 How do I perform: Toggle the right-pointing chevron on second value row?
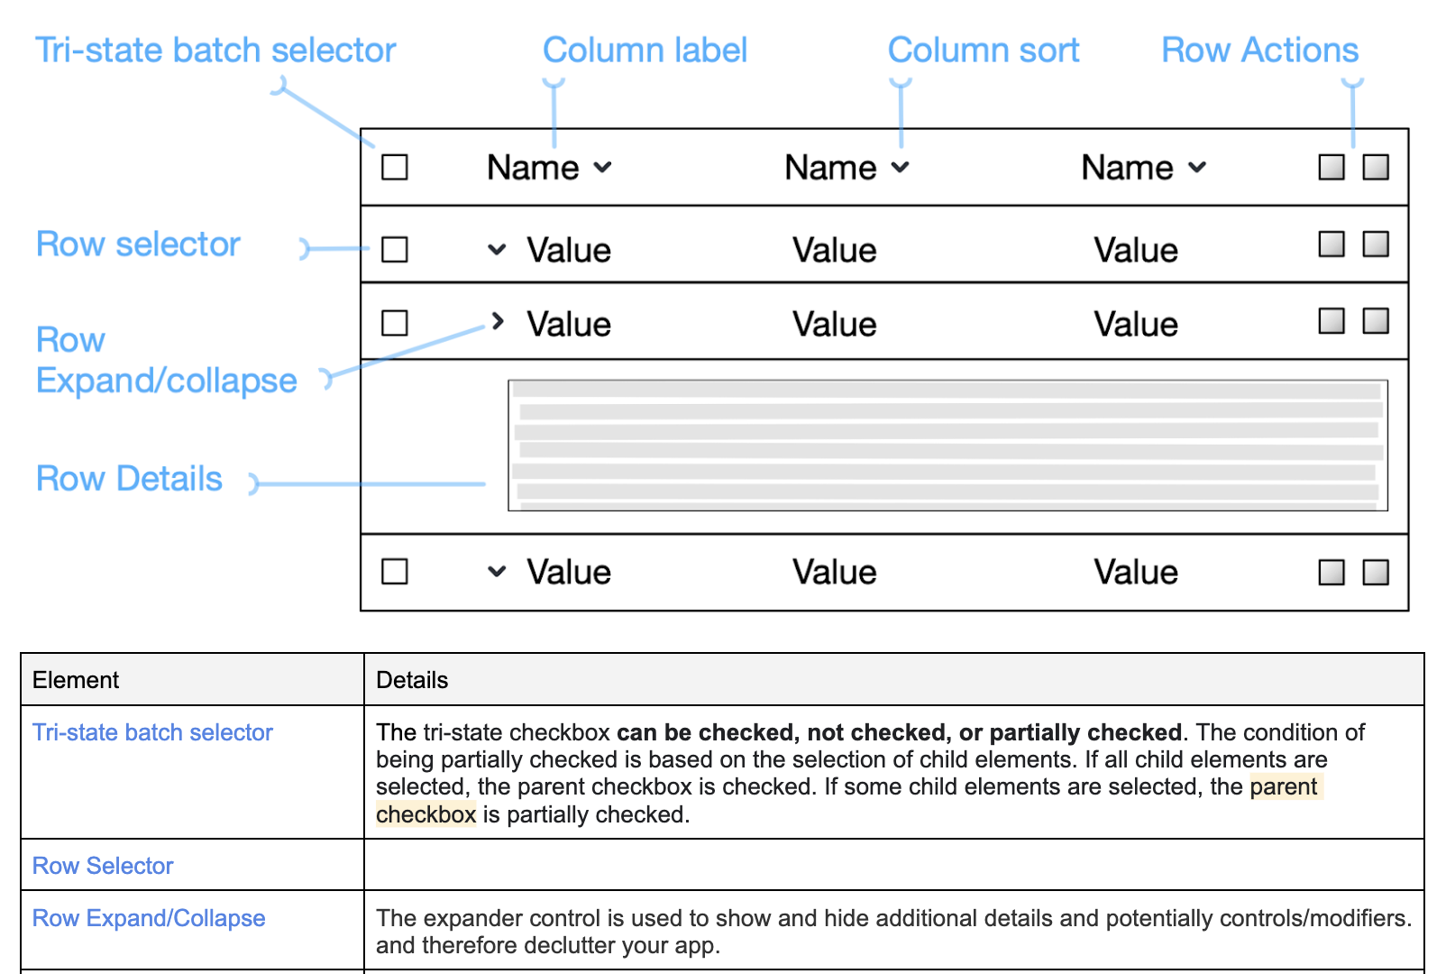(x=498, y=321)
